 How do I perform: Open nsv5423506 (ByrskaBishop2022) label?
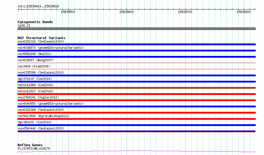[x=44, y=116]
